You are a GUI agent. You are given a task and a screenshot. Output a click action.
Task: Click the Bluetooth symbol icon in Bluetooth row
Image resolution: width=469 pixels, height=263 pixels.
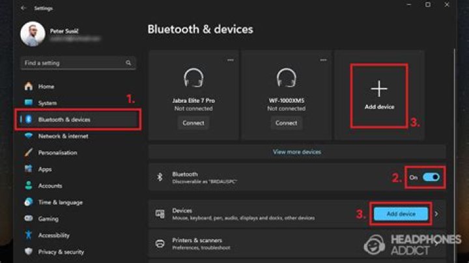click(160, 177)
